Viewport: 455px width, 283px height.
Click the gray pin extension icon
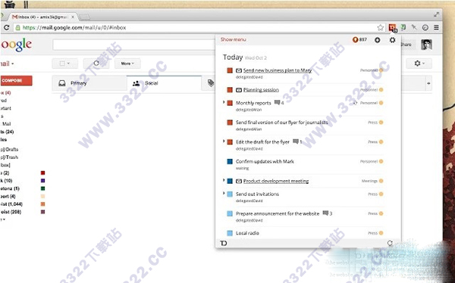[x=414, y=27]
